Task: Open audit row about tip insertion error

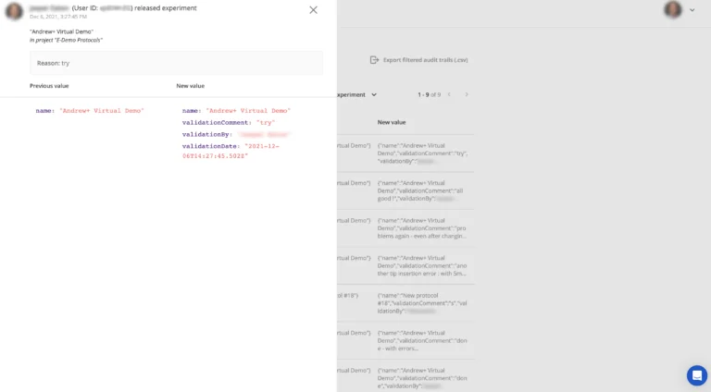Action: 422,265
